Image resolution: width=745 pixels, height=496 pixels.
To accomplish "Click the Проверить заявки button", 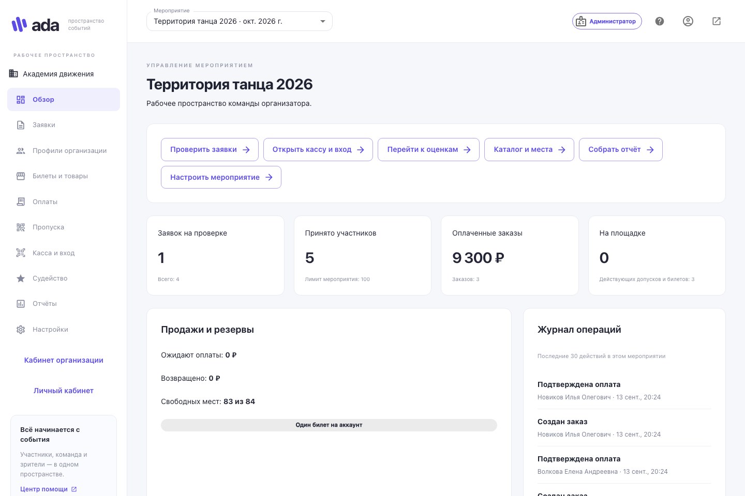I will [x=210, y=149].
